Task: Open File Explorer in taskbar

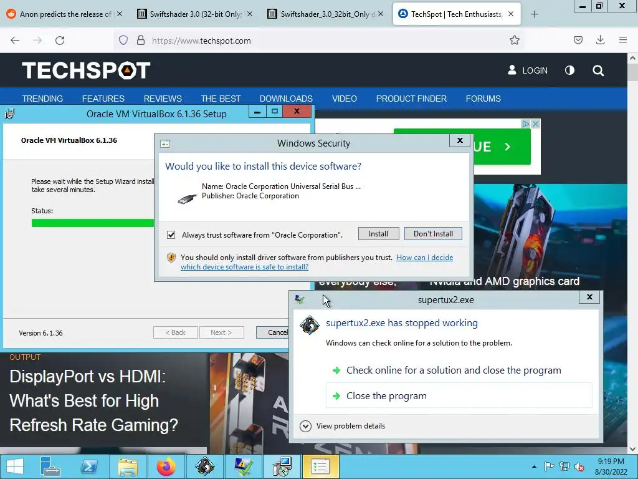Action: coord(127,467)
